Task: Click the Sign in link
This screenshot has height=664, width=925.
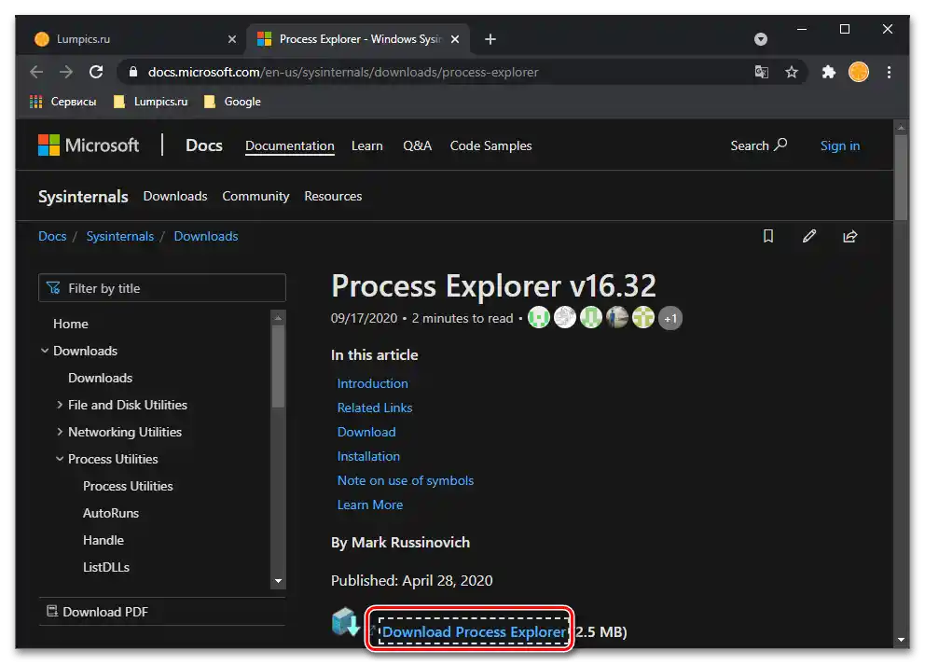Action: [839, 145]
